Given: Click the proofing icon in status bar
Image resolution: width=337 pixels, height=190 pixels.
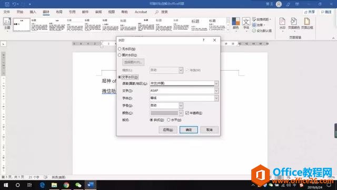Looking at the screenshot, I should click(46, 177).
